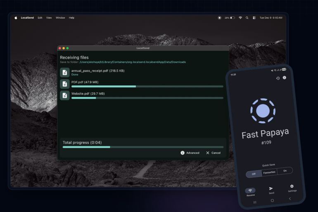Open Control Center in menu bar
The image size is (318, 212).
click(x=254, y=18)
